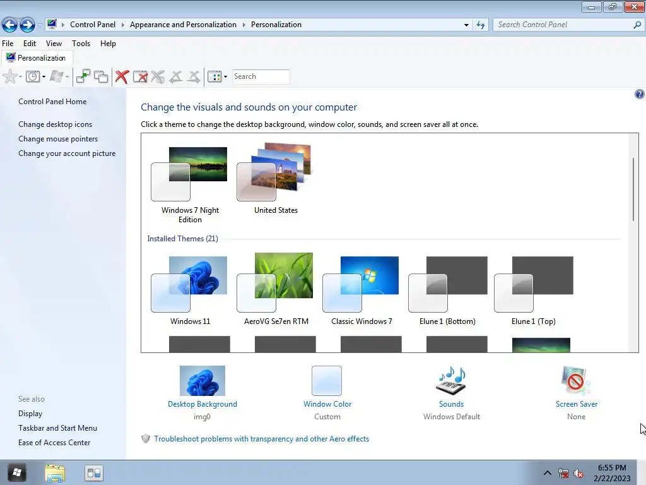Open the Sounds icon
Screen dimensions: 646x485
[x=451, y=380]
